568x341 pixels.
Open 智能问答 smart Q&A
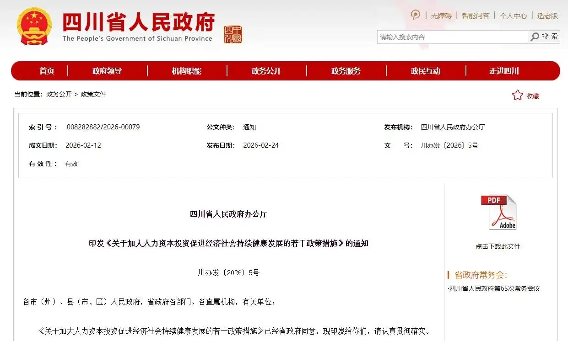click(x=475, y=16)
